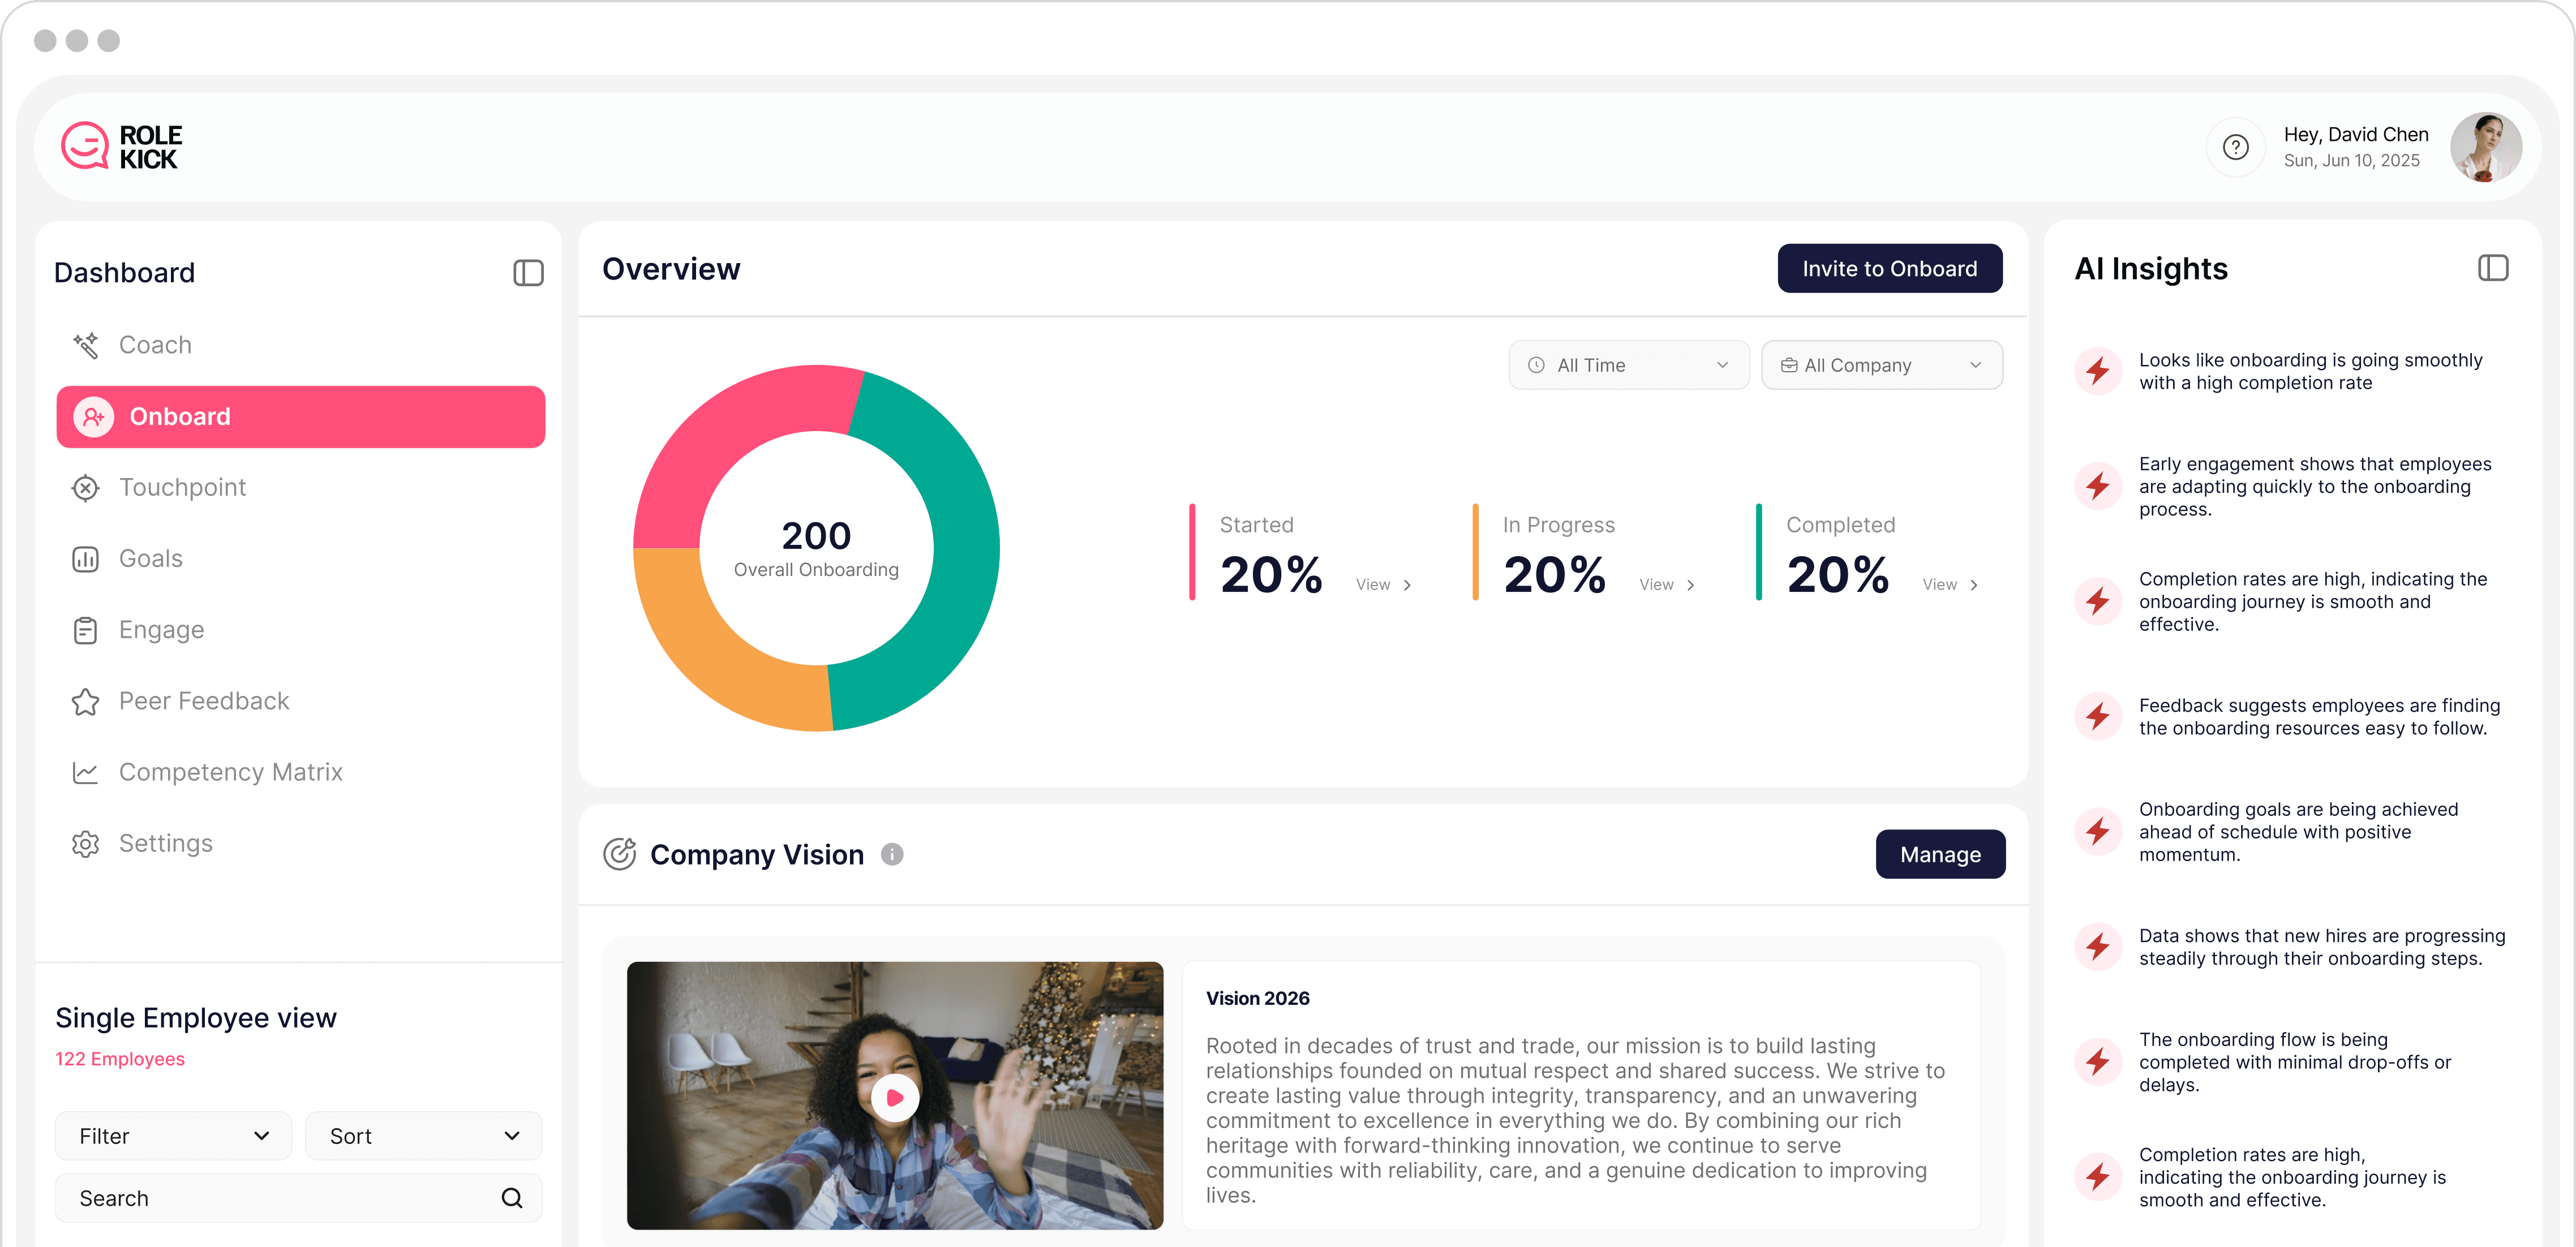2576x1247 pixels.
Task: Select Competency Matrix menu item
Action: (230, 772)
